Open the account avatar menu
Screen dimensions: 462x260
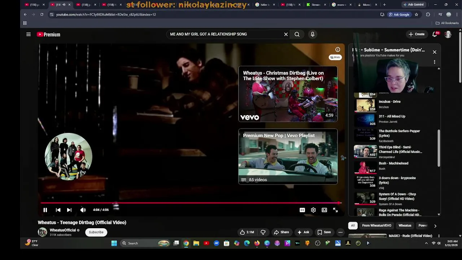pyautogui.click(x=448, y=34)
